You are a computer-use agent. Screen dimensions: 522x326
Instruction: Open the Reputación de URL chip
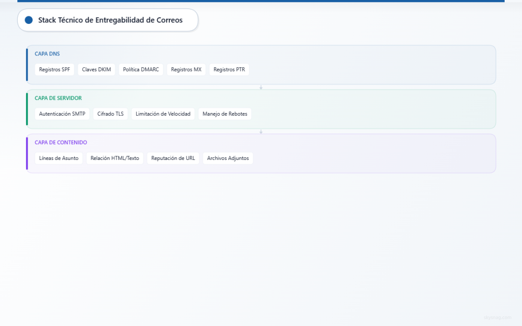pyautogui.click(x=173, y=158)
